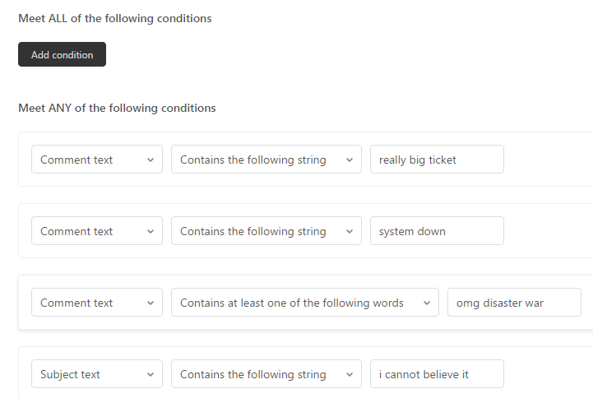The height and width of the screenshot is (398, 593).
Task: Click the 'really big ticket' text field
Action: 437,160
